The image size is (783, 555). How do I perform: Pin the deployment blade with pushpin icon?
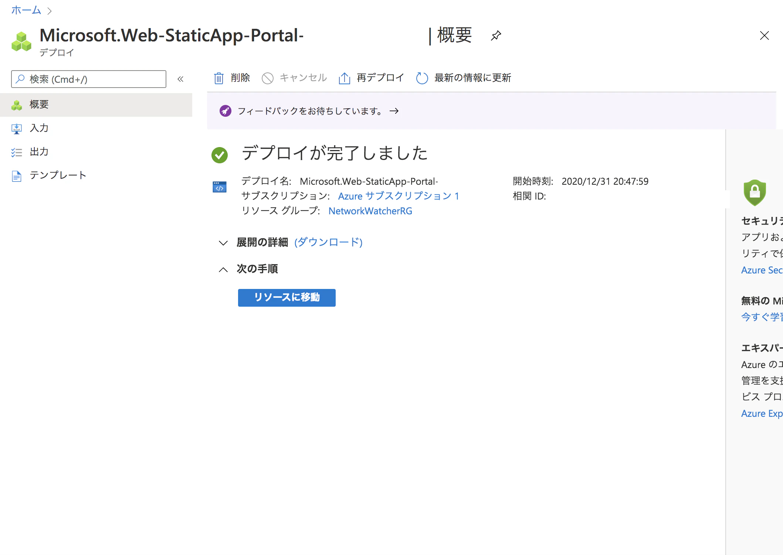coord(496,35)
